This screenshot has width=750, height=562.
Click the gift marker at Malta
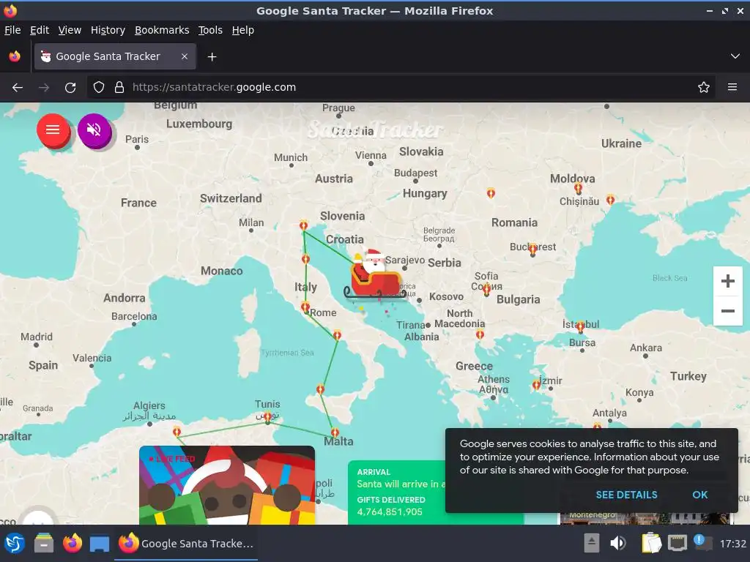pyautogui.click(x=335, y=432)
